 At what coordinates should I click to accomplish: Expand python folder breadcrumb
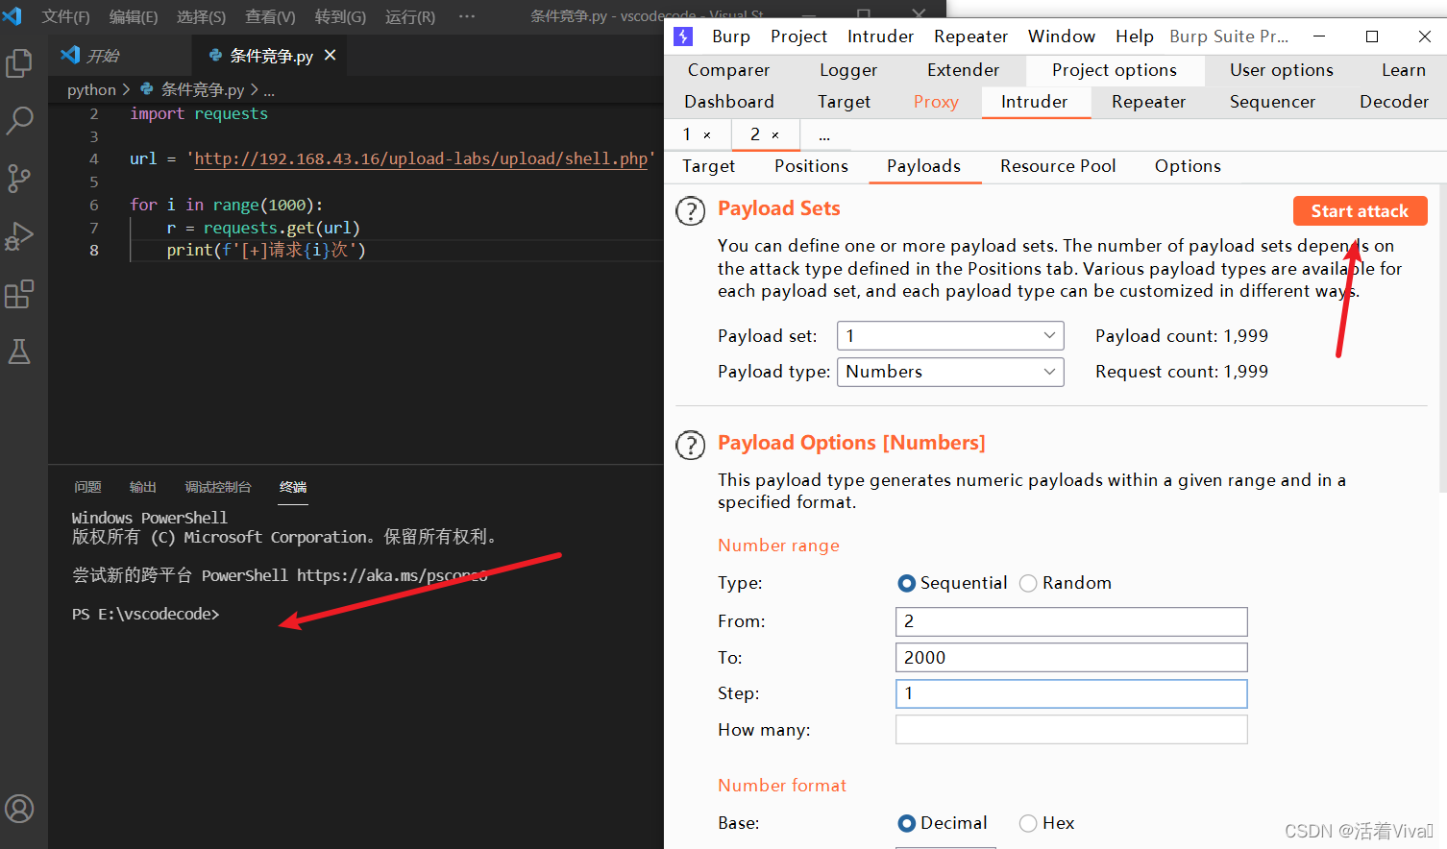pos(91,89)
